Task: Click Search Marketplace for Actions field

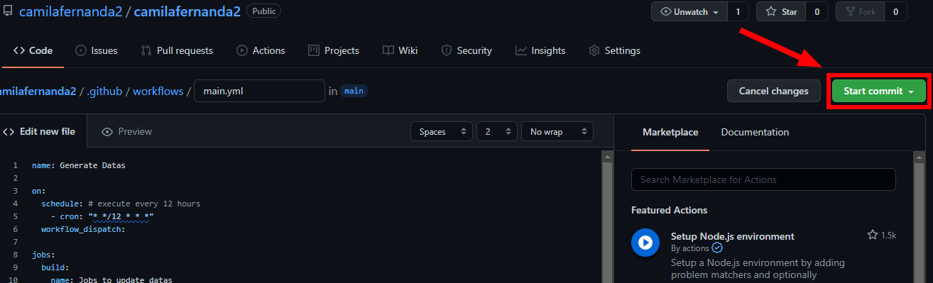Action: [x=763, y=179]
